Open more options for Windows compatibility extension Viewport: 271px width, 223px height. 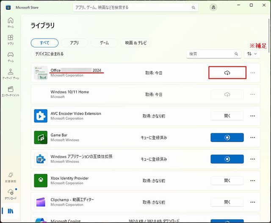pos(252,159)
